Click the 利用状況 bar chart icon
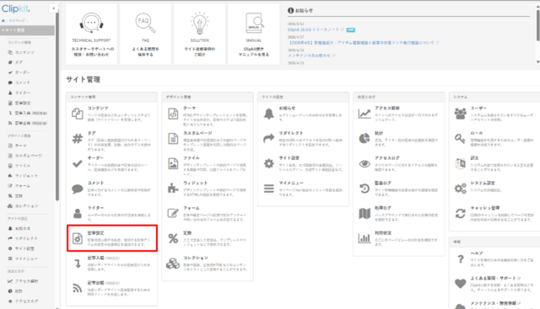Image resolution: width=540 pixels, height=309 pixels. [364, 238]
